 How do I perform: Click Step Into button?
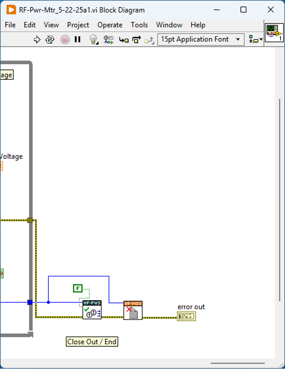(x=124, y=40)
